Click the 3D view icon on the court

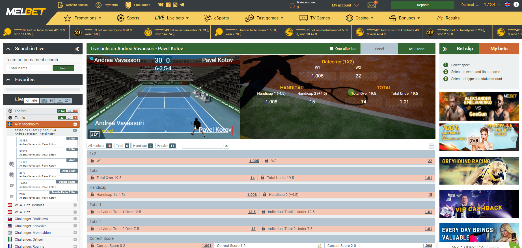pyautogui.click(x=94, y=134)
